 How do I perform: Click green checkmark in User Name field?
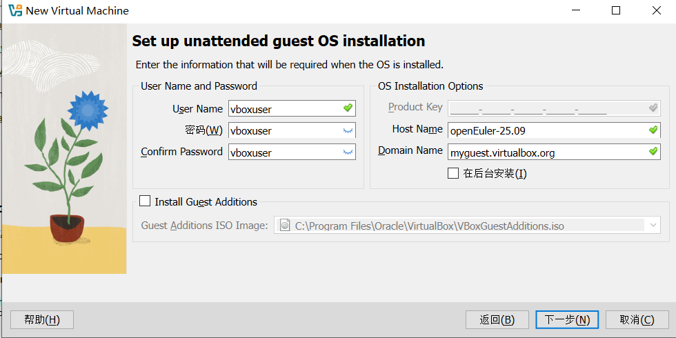[348, 108]
